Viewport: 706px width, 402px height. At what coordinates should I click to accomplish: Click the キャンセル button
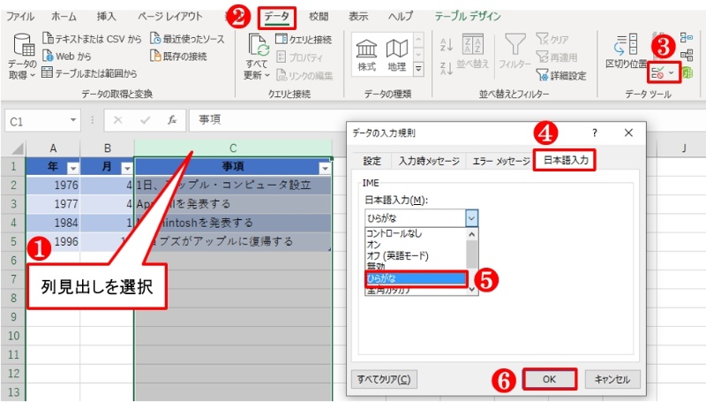612,379
